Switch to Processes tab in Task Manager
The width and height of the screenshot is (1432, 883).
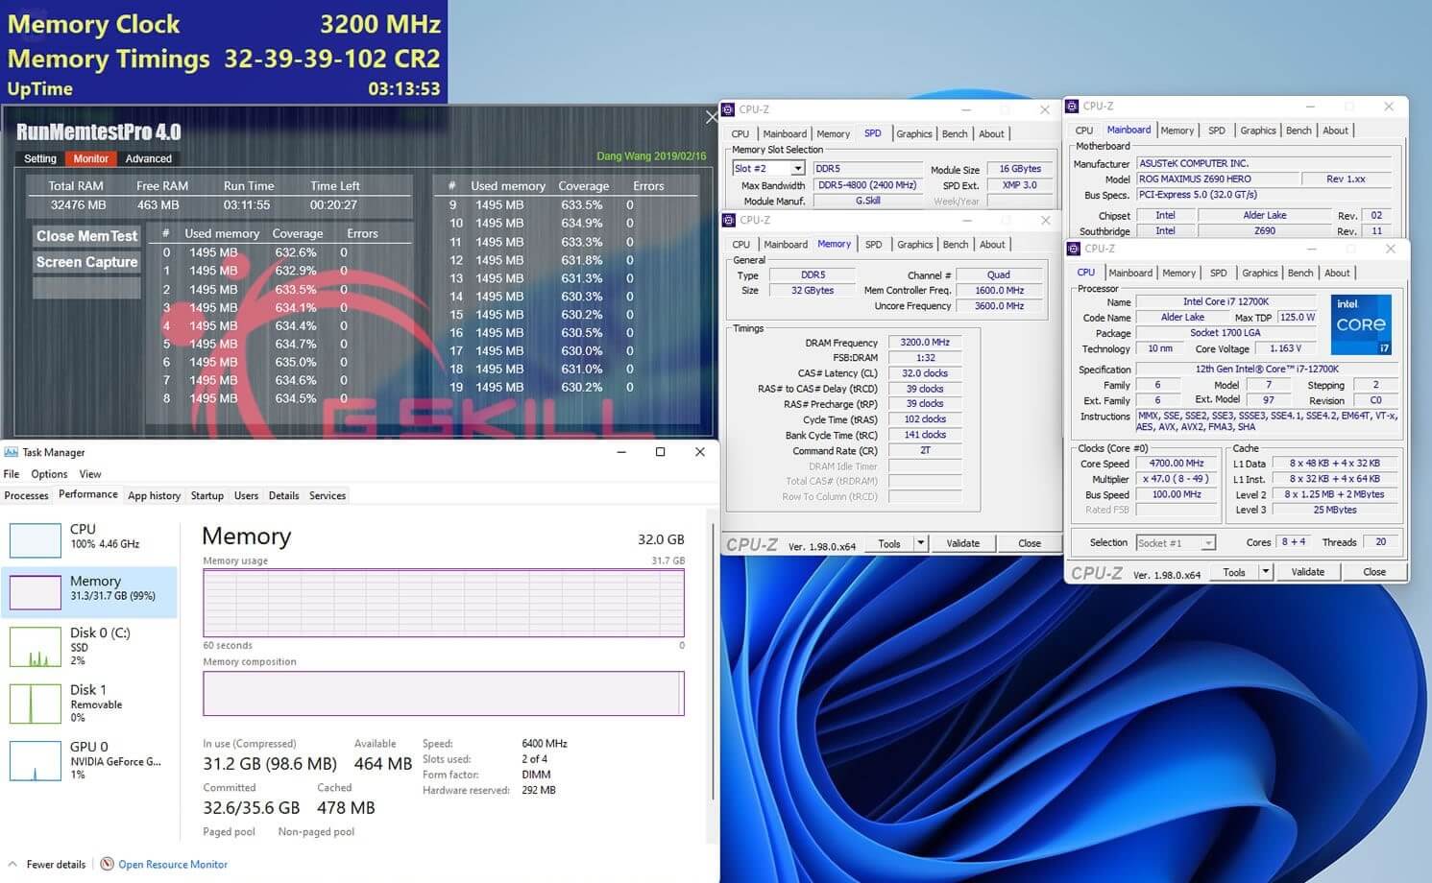tap(26, 496)
